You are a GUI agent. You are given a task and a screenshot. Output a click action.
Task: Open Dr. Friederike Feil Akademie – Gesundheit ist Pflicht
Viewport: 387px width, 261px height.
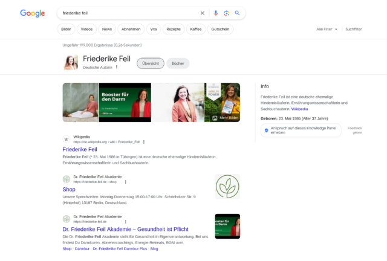(x=125, y=230)
